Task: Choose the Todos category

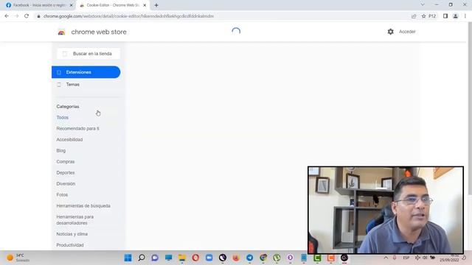Action: pyautogui.click(x=62, y=118)
